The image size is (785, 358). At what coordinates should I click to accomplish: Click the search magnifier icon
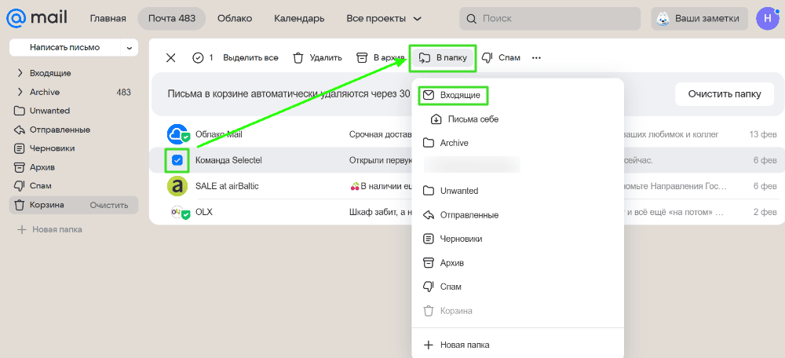click(x=470, y=19)
